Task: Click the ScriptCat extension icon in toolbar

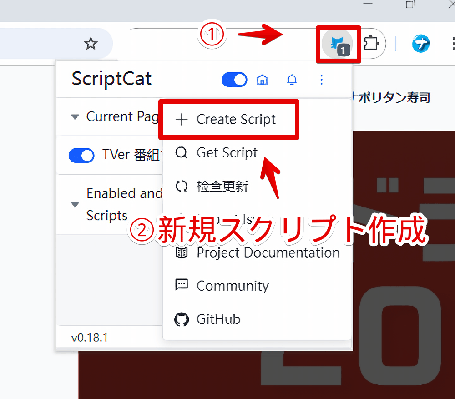Action: tap(338, 44)
